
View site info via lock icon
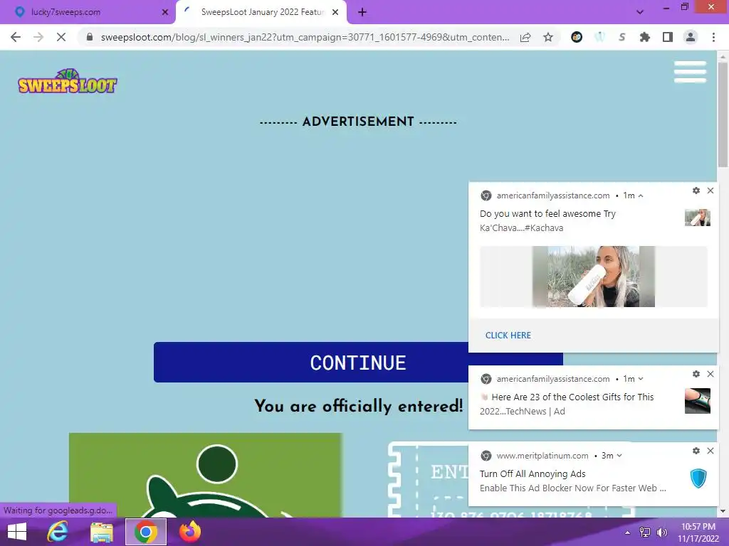[x=90, y=37]
